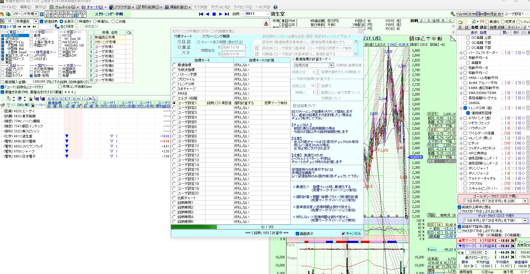530x274 pixels.
Task: Click the pink pencil drawing tool icon
Action: click(x=423, y=39)
